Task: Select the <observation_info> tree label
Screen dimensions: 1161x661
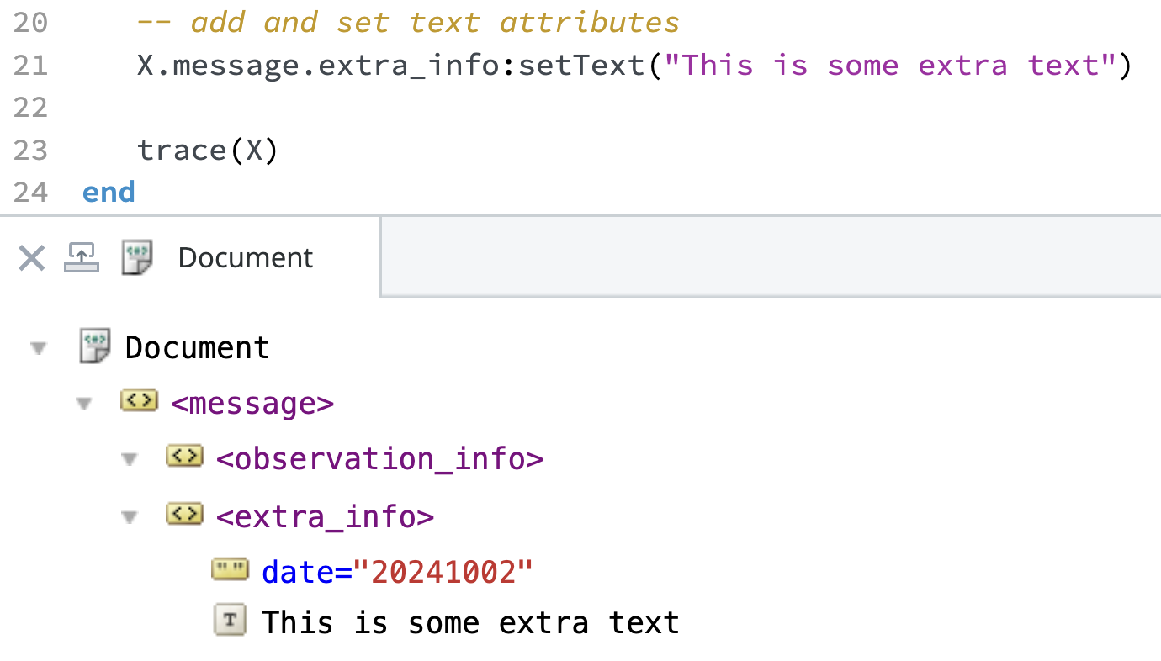Action: 379,460
